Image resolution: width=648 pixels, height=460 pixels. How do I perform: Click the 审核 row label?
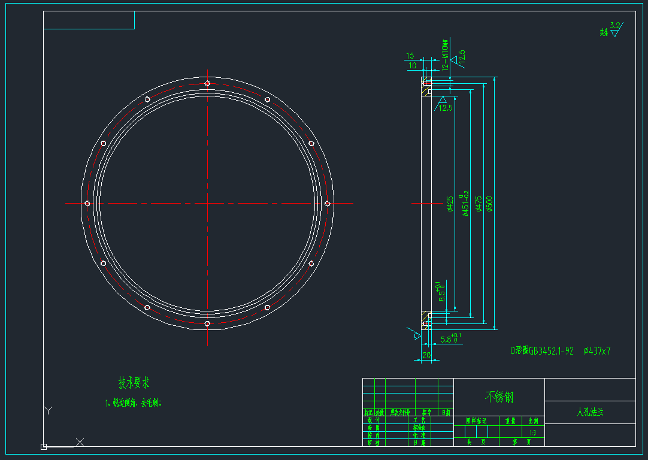pos(374,443)
